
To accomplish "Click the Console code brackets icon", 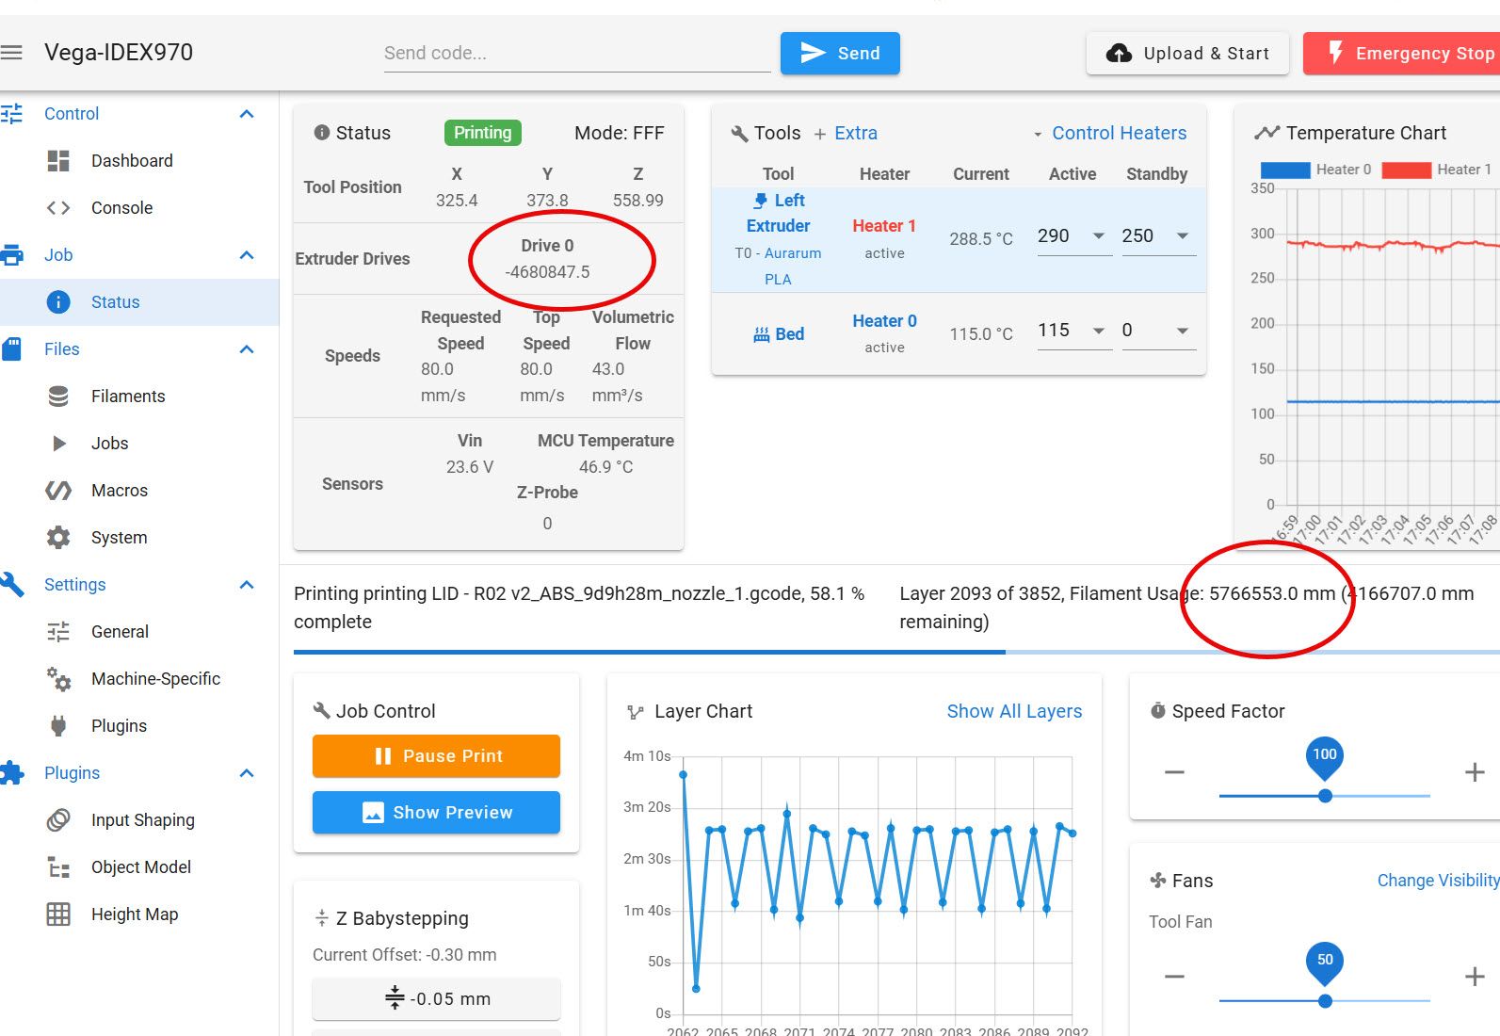I will (x=58, y=208).
